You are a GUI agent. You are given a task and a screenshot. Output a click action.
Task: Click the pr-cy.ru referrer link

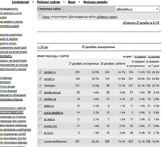point(48,133)
